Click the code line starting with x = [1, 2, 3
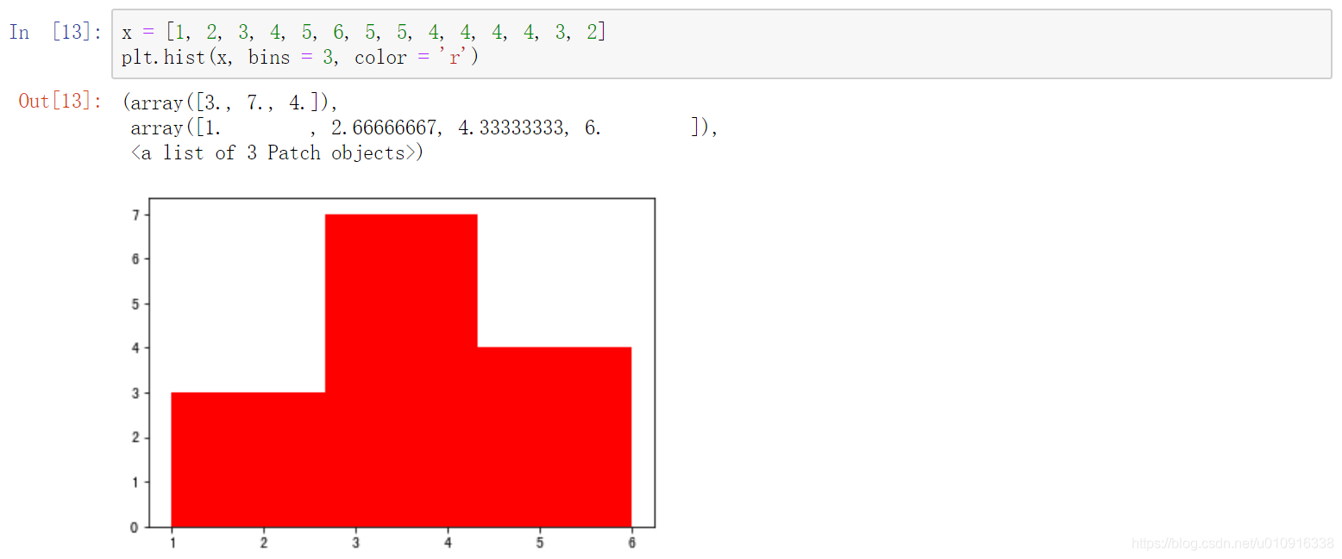This screenshot has height=559, width=1342. pyautogui.click(x=364, y=33)
